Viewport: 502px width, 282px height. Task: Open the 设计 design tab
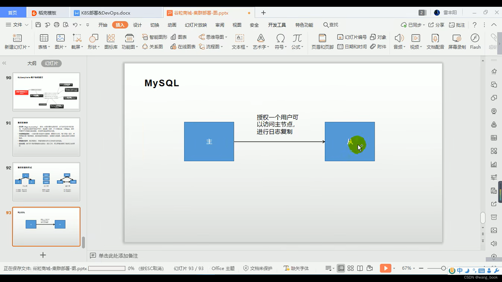[x=137, y=25]
